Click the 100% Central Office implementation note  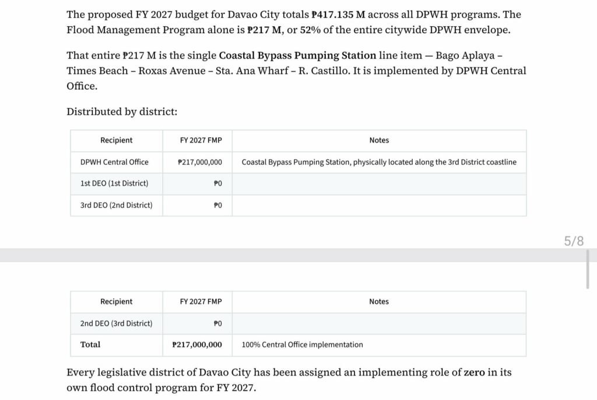pos(303,345)
